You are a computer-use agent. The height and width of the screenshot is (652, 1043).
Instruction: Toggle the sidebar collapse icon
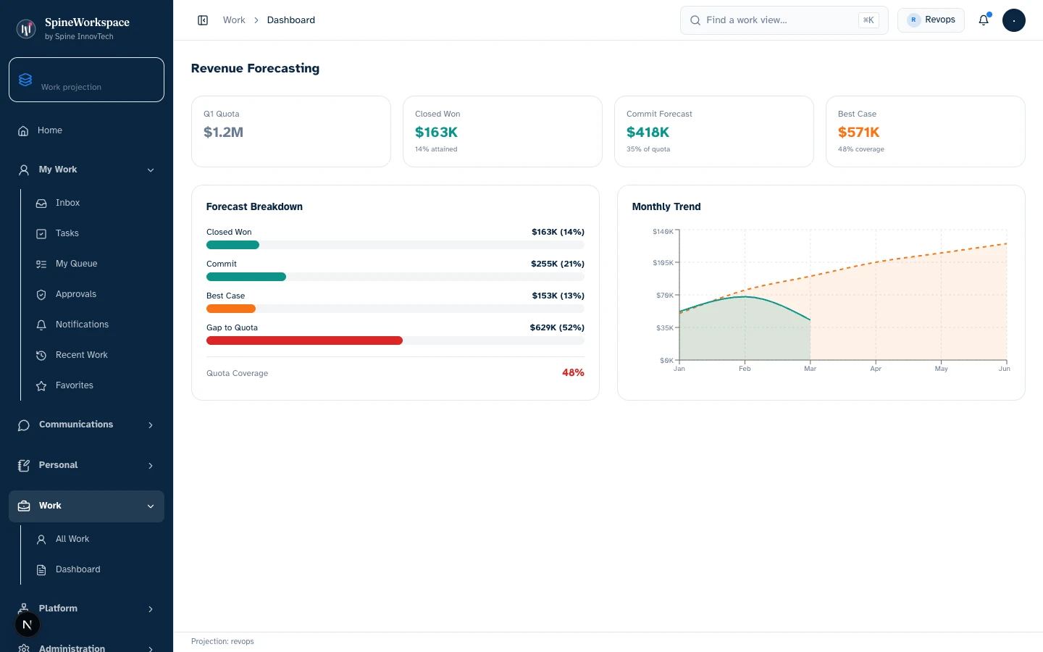pos(203,20)
